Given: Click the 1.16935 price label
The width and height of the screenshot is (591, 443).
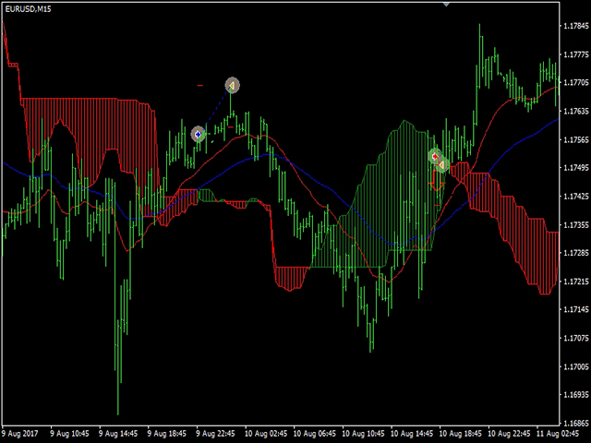Looking at the screenshot, I should pyautogui.click(x=576, y=395).
